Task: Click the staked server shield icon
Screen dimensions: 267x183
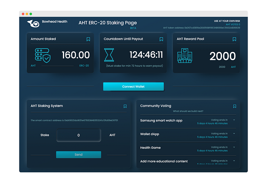Action: (43, 56)
